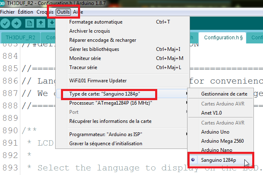
Task: Switch to the Configuration.h tab
Action: (x=222, y=38)
